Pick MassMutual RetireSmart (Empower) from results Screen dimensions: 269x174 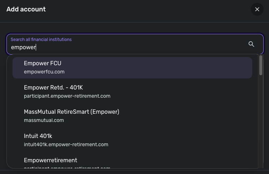tap(71, 112)
